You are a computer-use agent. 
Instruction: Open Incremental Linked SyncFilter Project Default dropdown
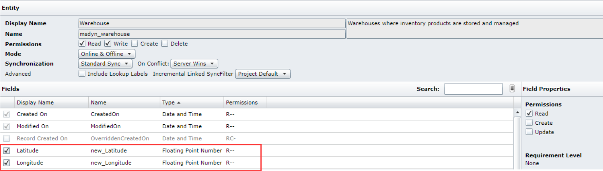coord(262,74)
